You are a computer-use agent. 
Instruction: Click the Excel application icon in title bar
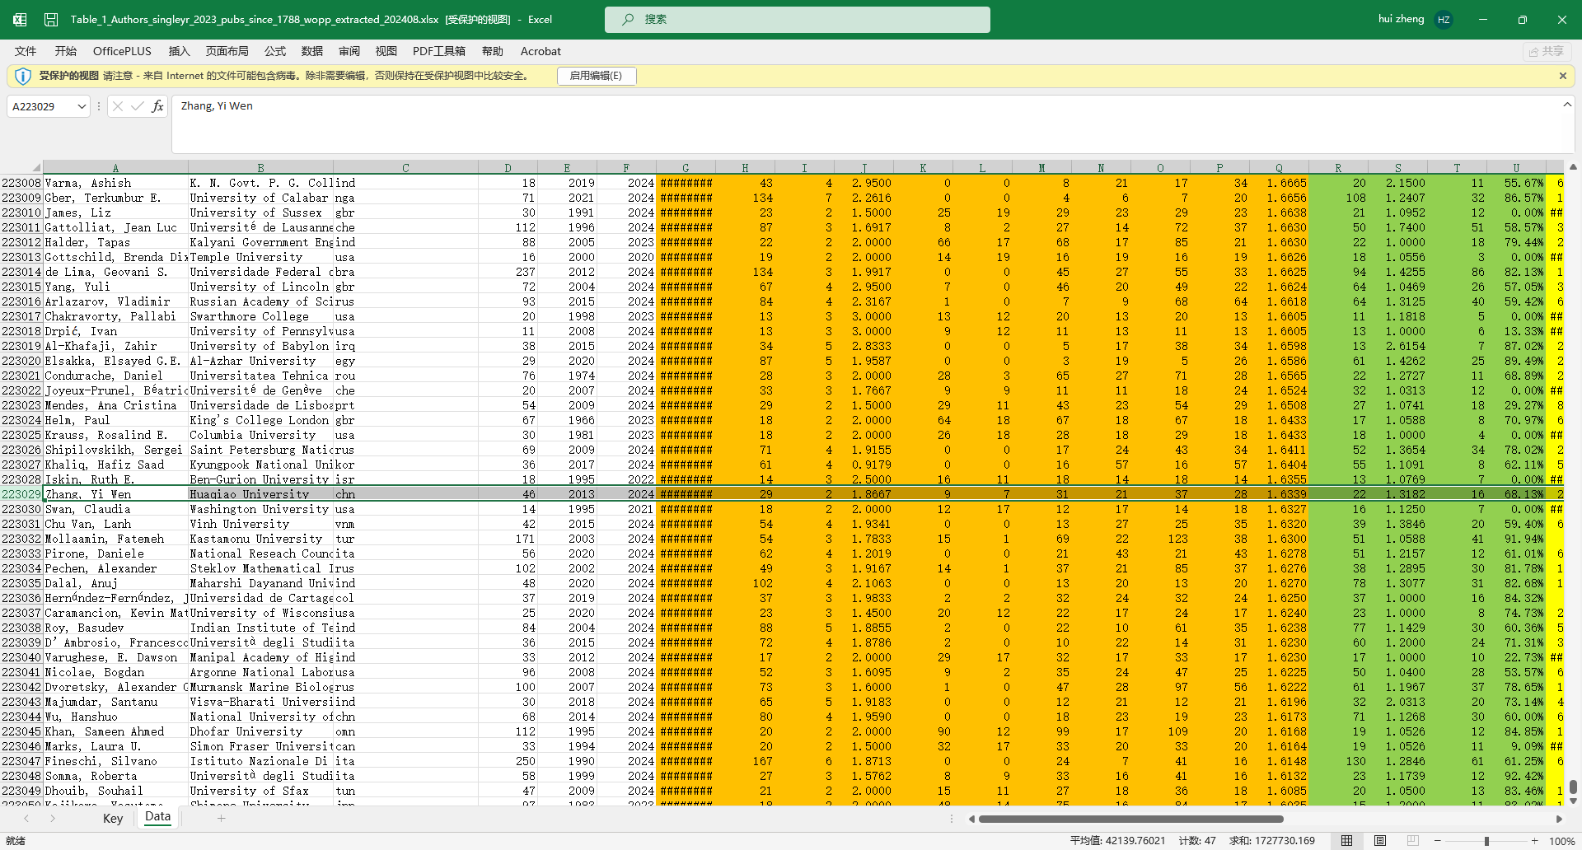(20, 19)
